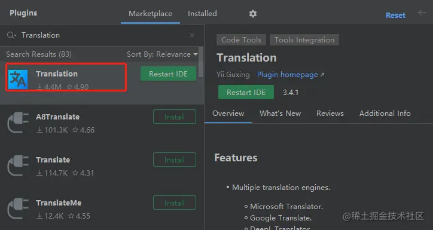Click the Translate plugin plug icon

click(x=18, y=165)
